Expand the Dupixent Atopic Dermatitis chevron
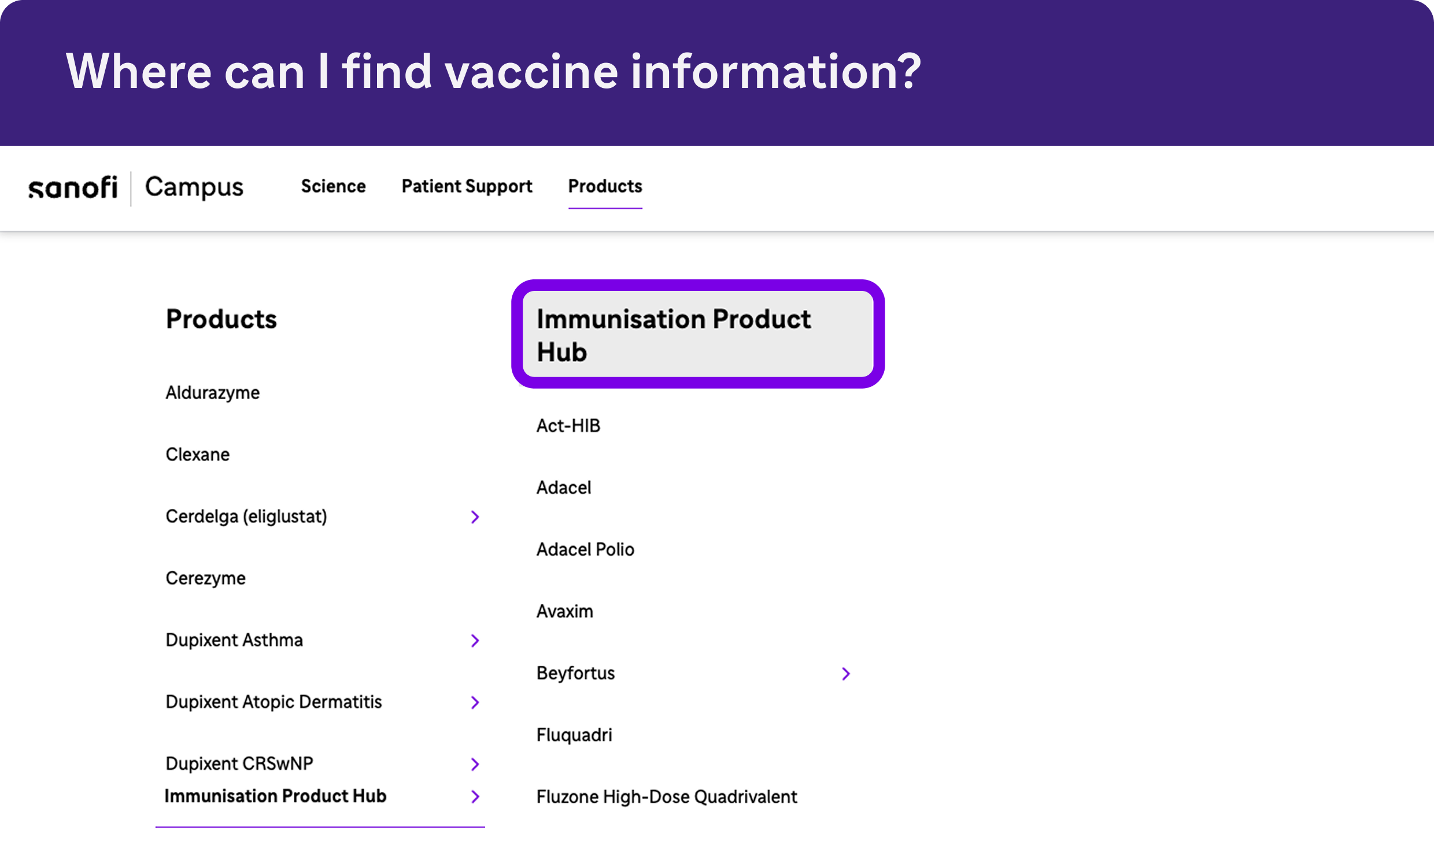1434x845 pixels. pos(475,703)
